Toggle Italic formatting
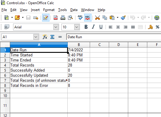This screenshot has height=117, width=161. (93, 27)
